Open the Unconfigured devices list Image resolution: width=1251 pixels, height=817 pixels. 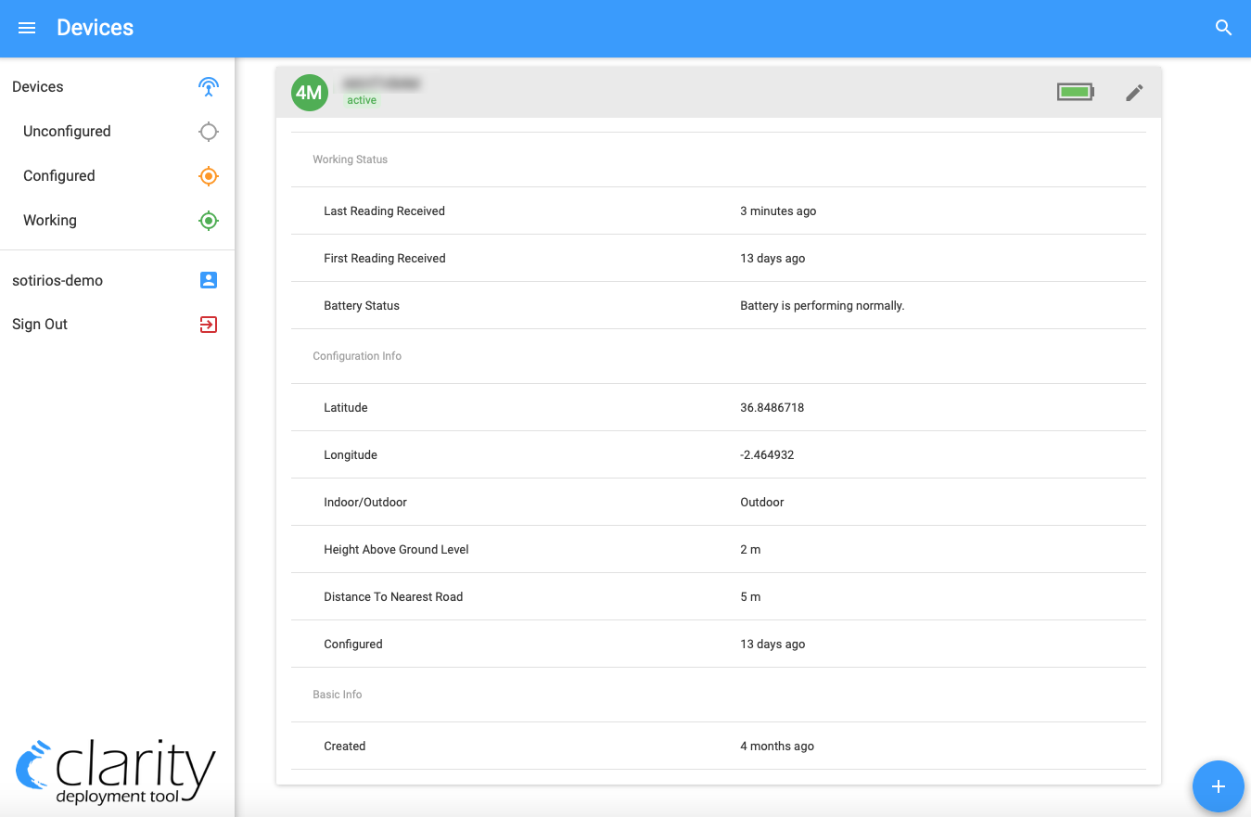(67, 132)
